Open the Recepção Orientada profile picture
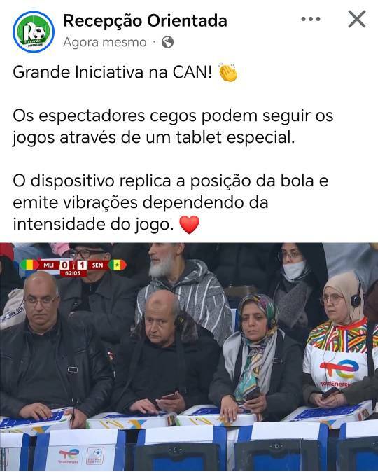378x472 pixels. coord(34,32)
